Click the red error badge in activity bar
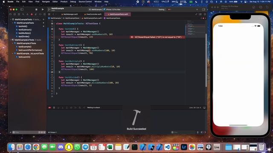This screenshot has height=153, width=273. coord(169,9)
